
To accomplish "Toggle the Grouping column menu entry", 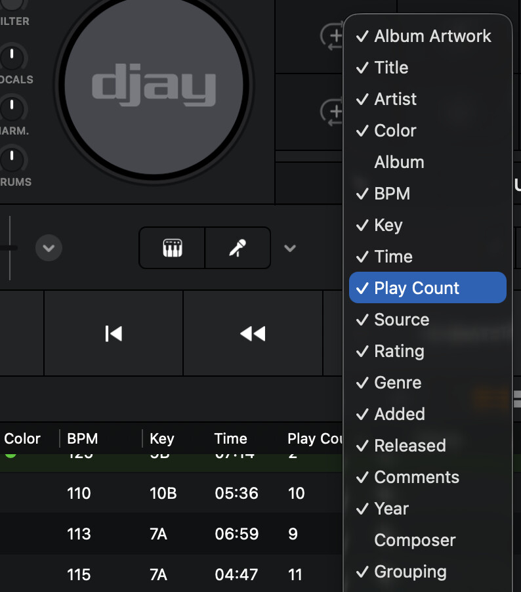I will click(410, 572).
